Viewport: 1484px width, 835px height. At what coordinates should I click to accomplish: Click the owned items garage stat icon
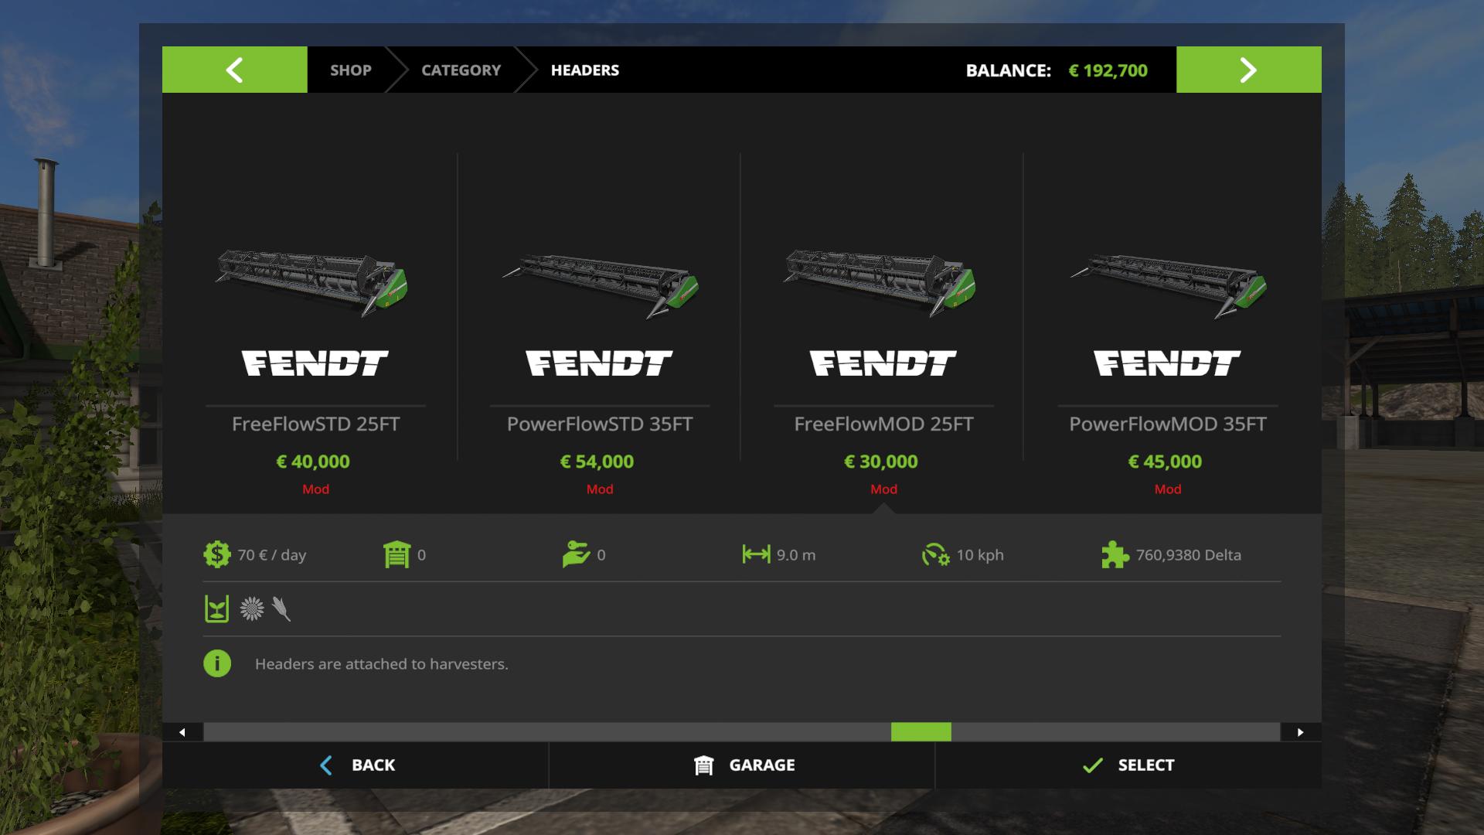tap(397, 554)
